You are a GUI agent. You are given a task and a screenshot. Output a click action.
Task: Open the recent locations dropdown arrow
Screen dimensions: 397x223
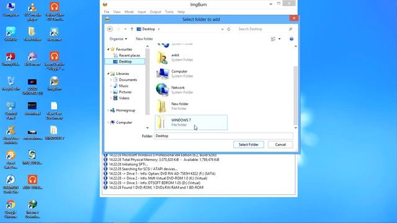click(125, 29)
